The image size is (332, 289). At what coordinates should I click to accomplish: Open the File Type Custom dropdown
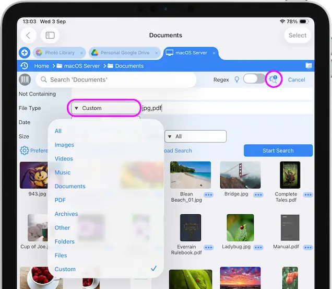click(x=105, y=108)
